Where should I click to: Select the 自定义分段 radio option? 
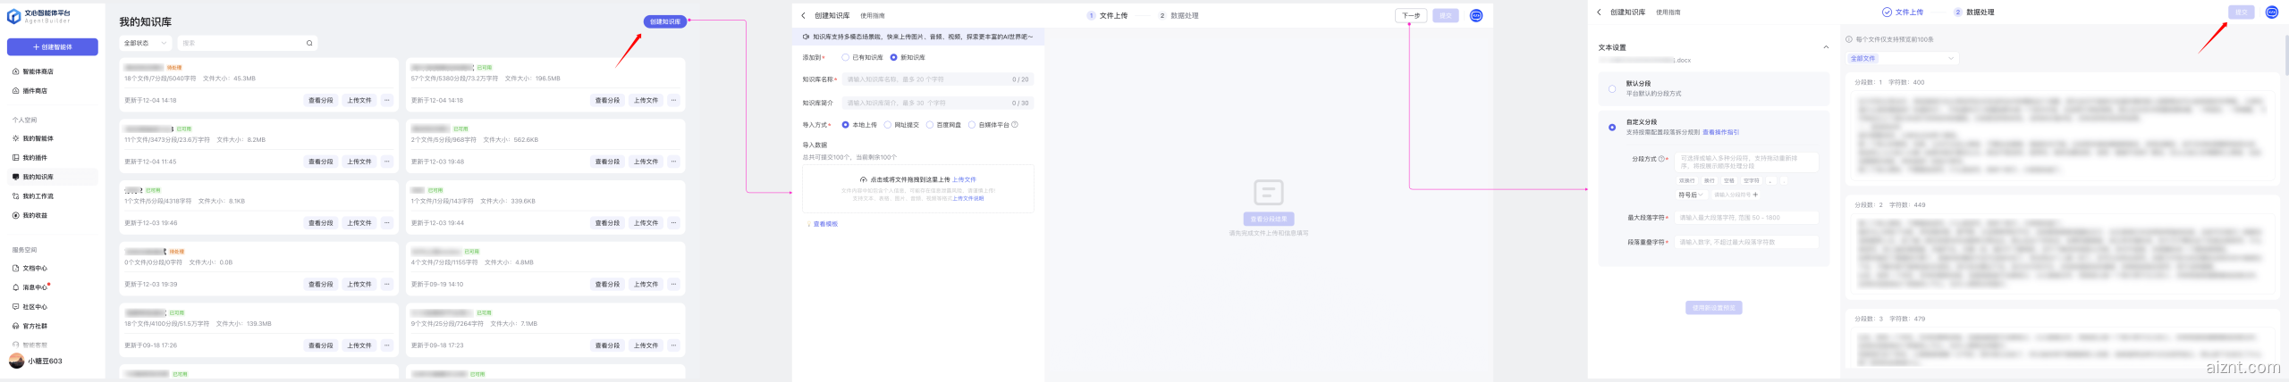[x=1612, y=128]
